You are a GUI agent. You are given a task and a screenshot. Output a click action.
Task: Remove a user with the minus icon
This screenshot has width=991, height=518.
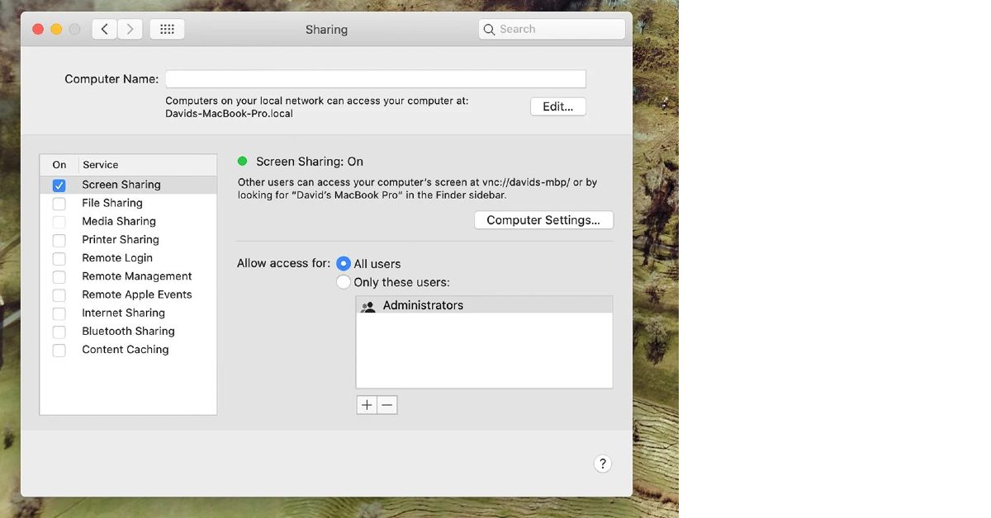tap(386, 404)
